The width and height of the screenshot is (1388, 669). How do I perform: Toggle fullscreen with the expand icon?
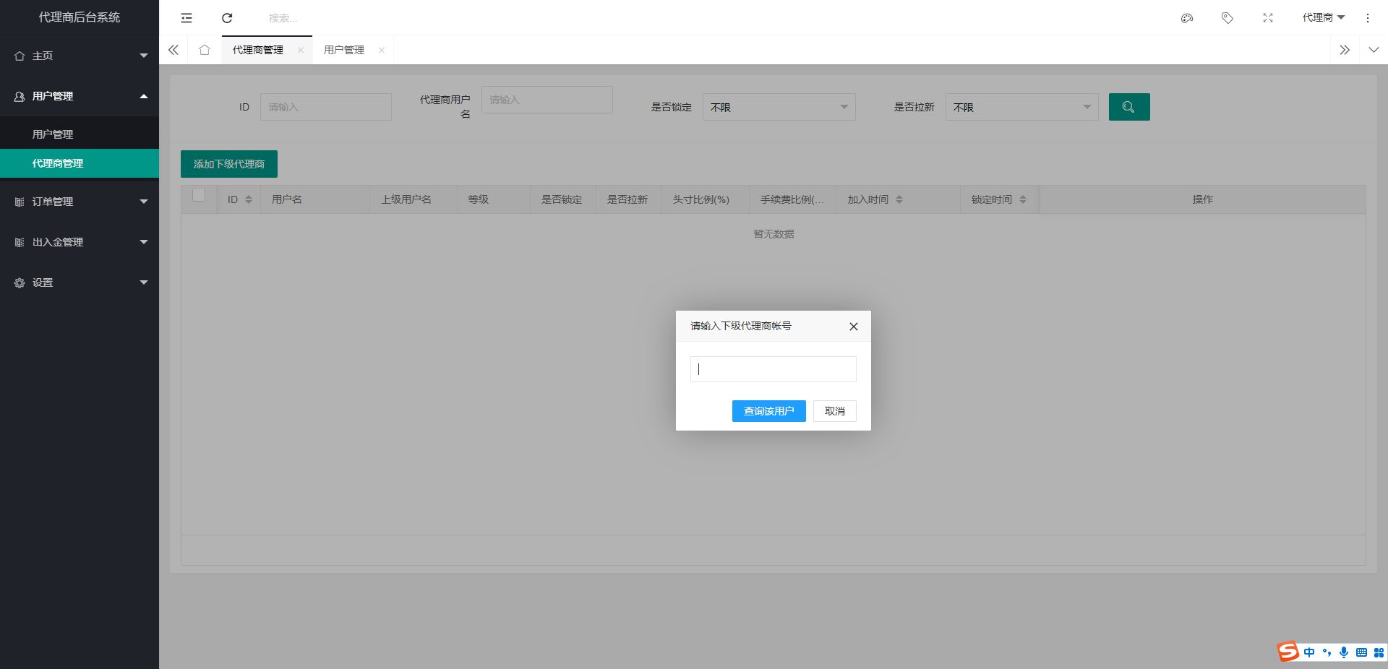point(1267,18)
